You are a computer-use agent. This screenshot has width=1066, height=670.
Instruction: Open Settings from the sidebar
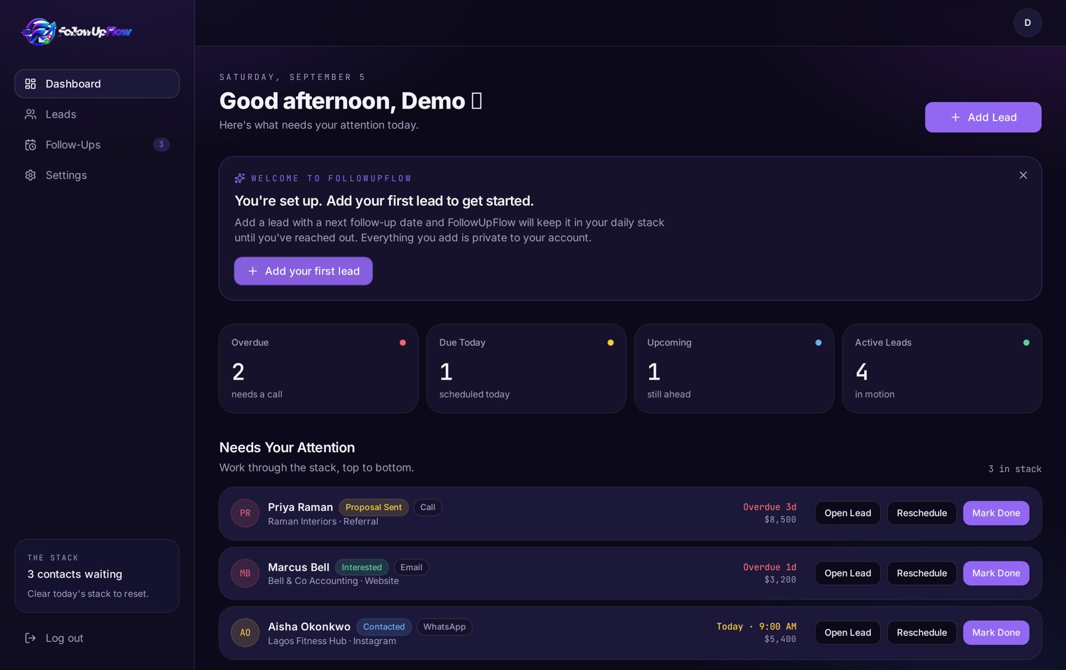tap(97, 175)
